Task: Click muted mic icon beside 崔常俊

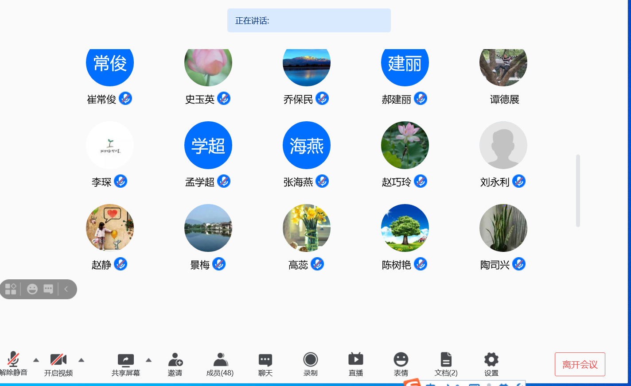Action: (x=125, y=98)
